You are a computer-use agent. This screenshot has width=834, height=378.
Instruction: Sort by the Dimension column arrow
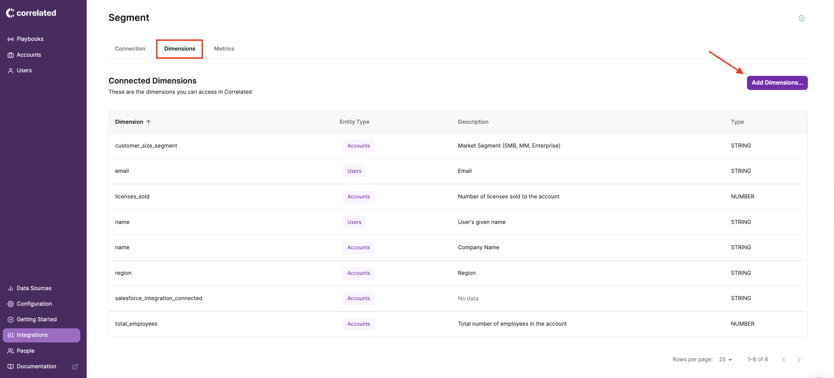click(x=148, y=122)
